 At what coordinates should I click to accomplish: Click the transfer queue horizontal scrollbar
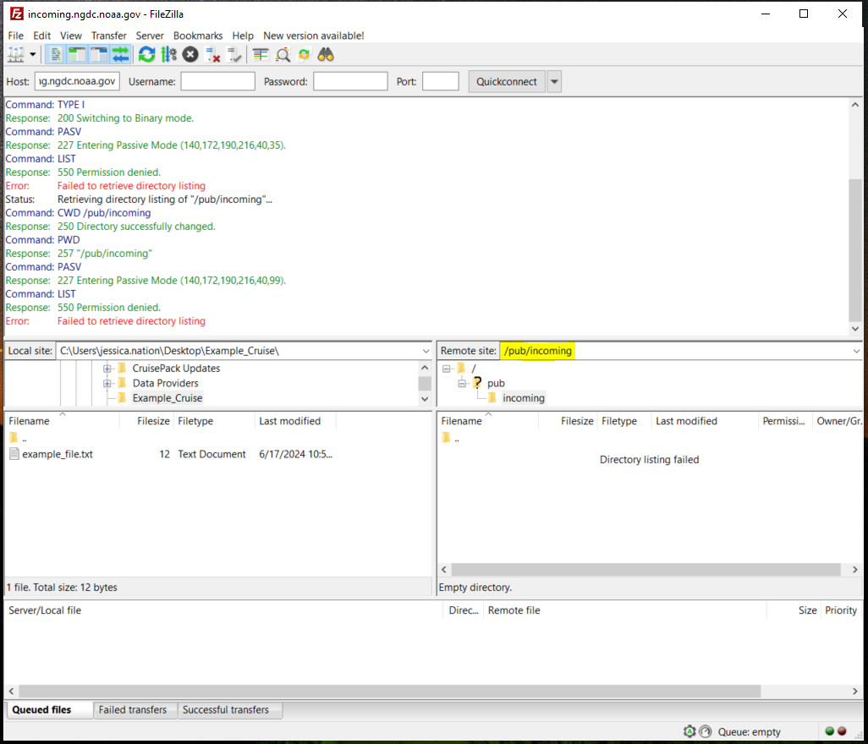(x=390, y=691)
